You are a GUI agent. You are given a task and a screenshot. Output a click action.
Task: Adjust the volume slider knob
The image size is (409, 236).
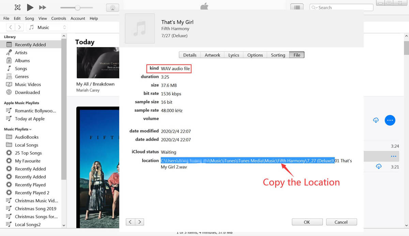78,8
